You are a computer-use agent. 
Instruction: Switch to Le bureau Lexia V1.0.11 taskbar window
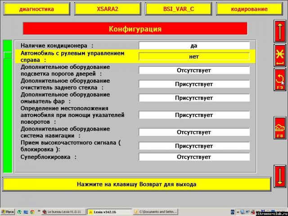[x=63, y=212]
